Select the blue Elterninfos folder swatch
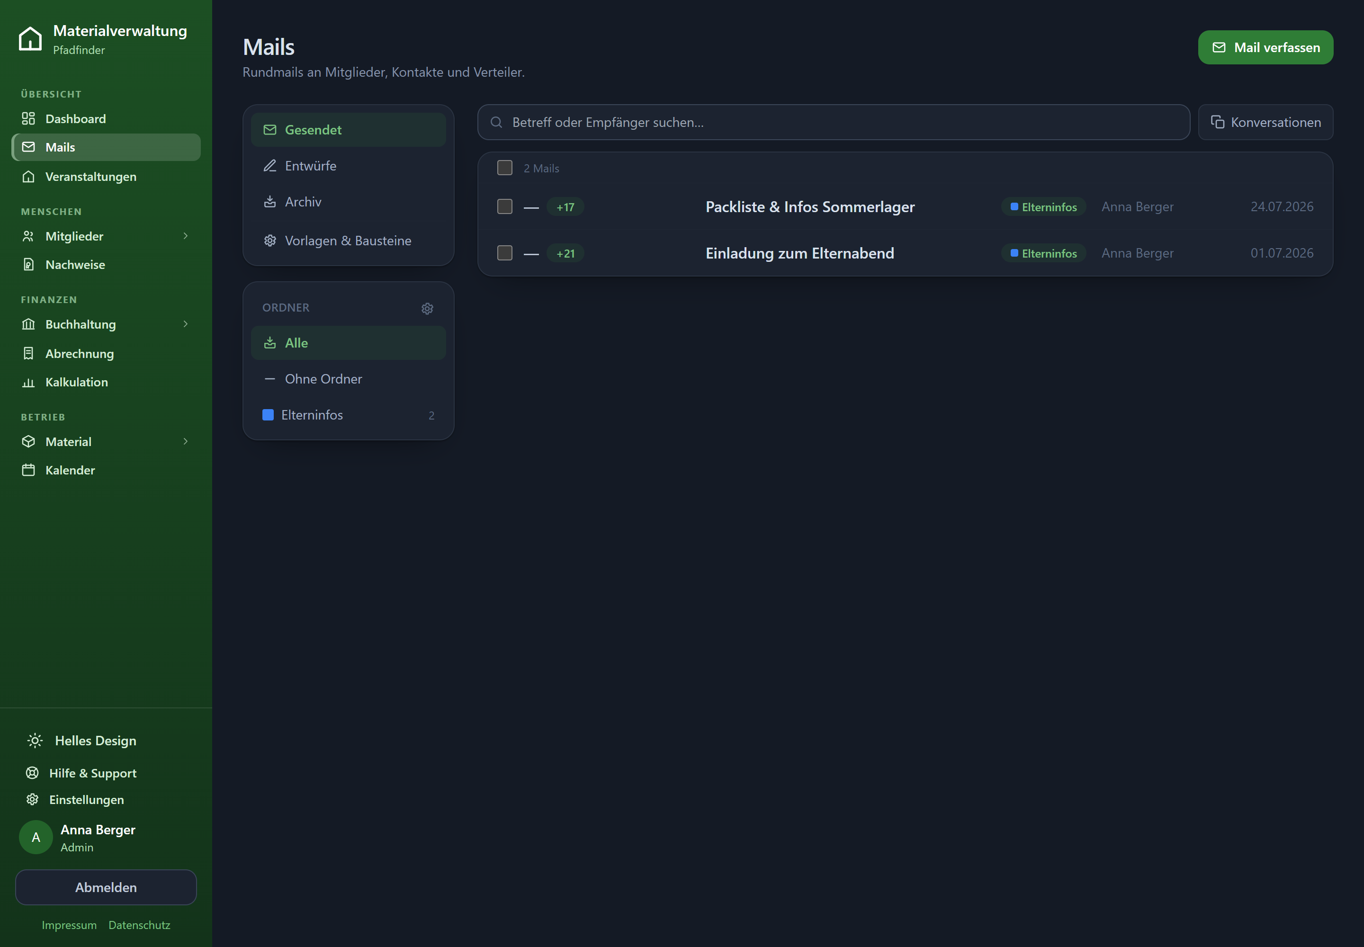The height and width of the screenshot is (947, 1364). tap(268, 415)
